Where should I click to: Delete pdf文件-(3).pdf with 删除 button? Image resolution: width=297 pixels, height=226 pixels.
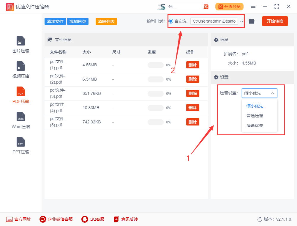coord(193,93)
